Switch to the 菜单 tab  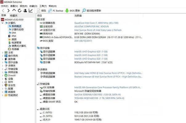pyautogui.click(x=4, y=15)
